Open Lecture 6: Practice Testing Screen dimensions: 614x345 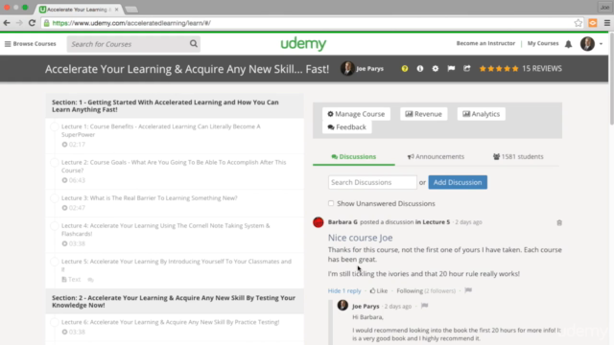(170, 322)
